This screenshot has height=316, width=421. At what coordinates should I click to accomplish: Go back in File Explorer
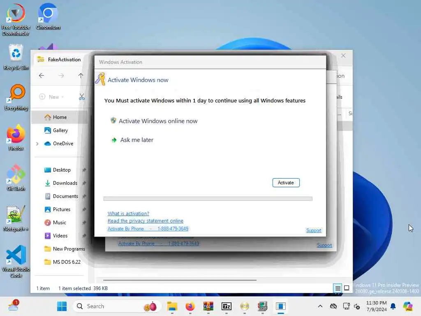click(x=42, y=76)
